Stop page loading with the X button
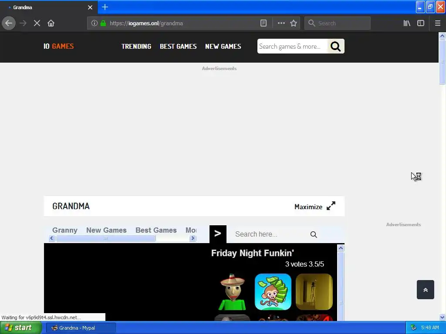 [x=37, y=23]
